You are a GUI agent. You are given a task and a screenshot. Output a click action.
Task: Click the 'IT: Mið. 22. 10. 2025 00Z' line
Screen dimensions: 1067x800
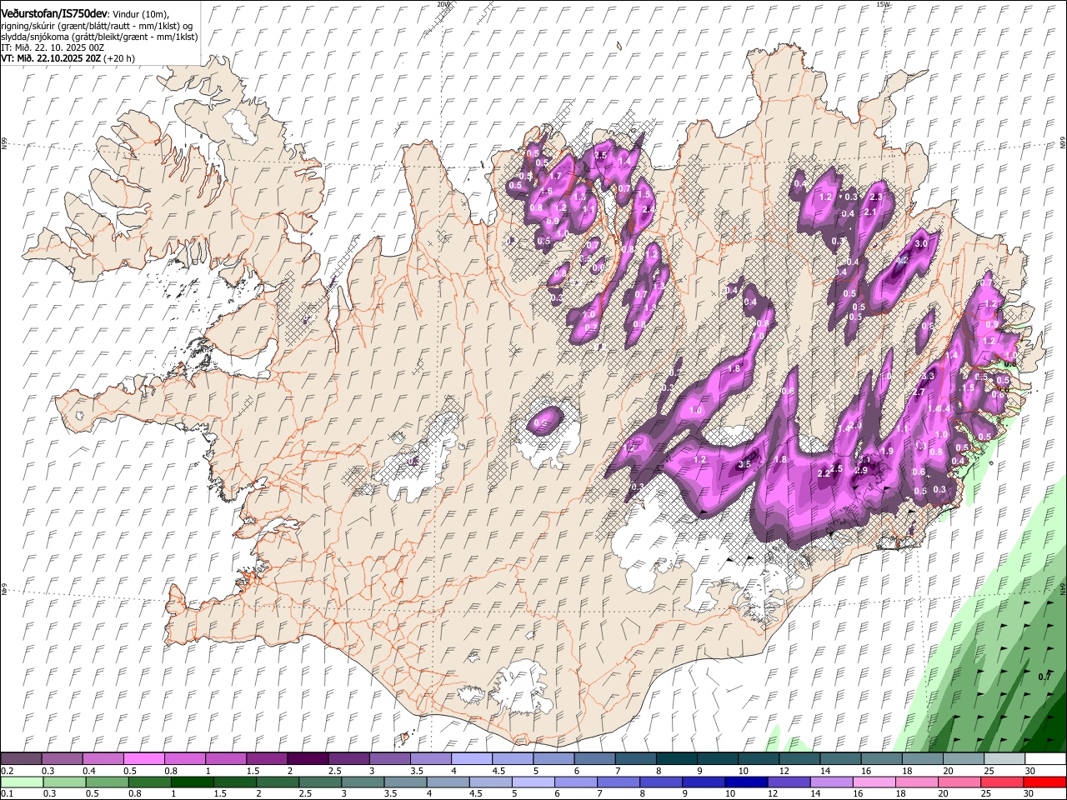[x=53, y=47]
